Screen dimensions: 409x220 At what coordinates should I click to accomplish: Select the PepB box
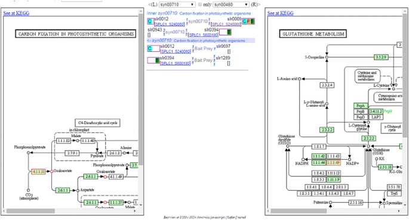[x=361, y=111]
